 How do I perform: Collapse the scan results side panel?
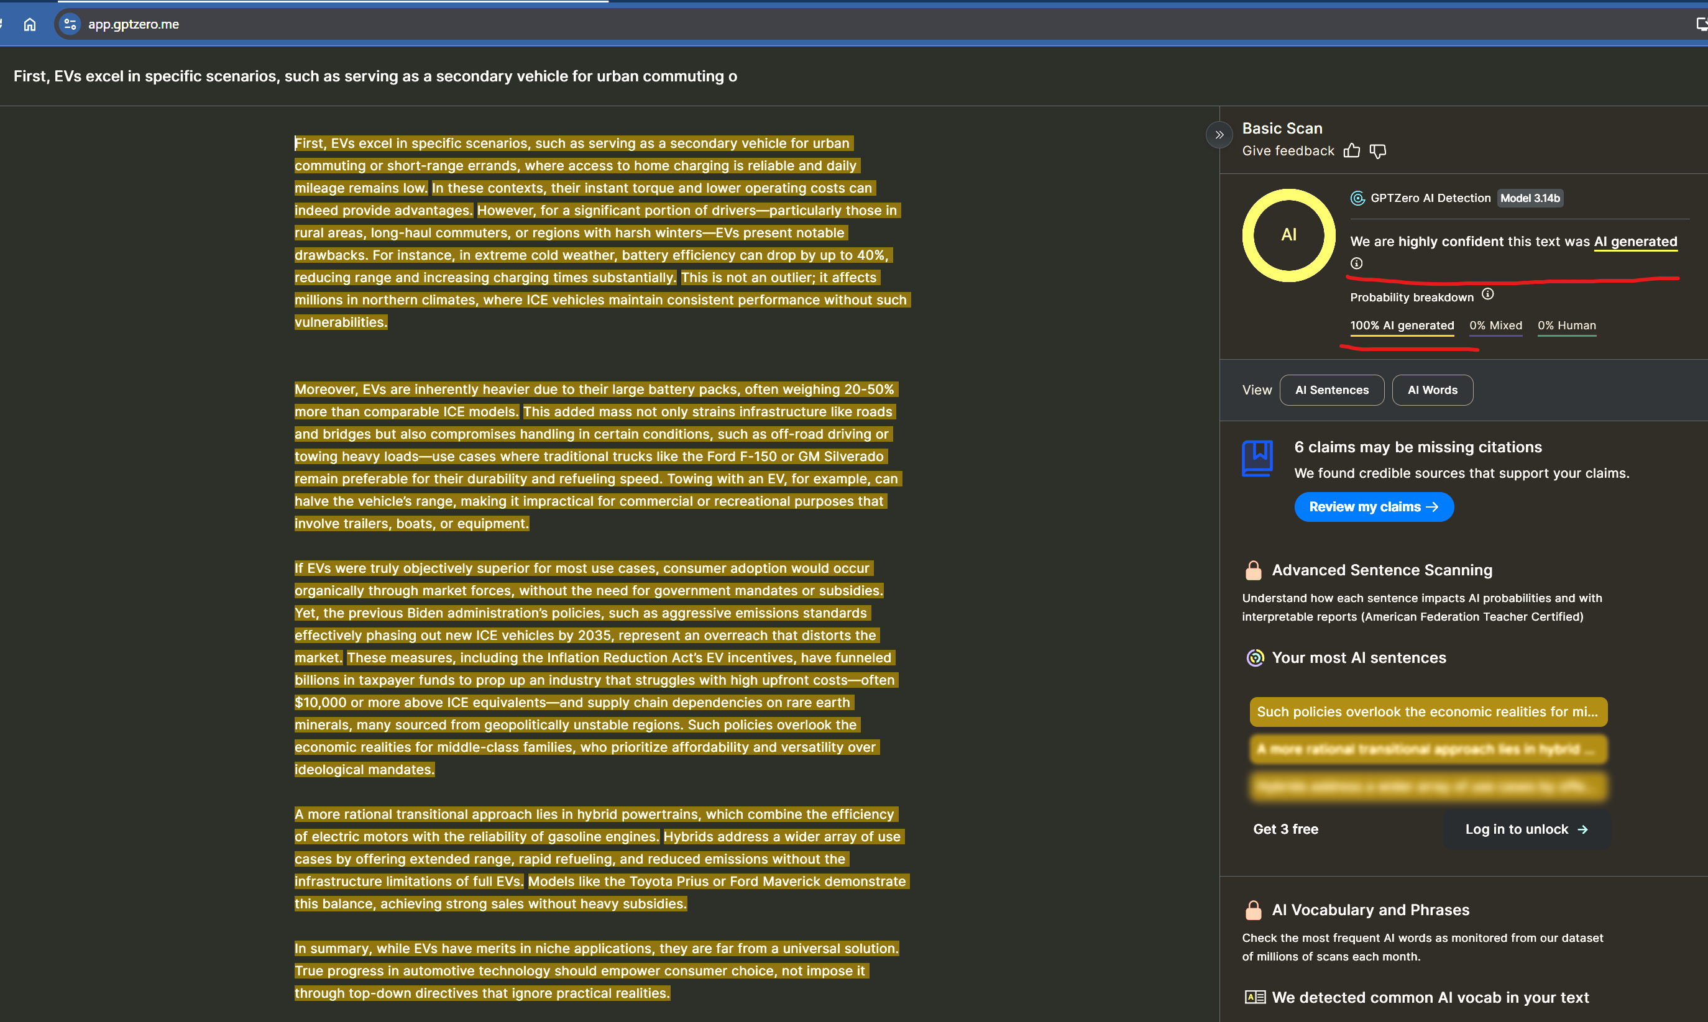coord(1219,135)
